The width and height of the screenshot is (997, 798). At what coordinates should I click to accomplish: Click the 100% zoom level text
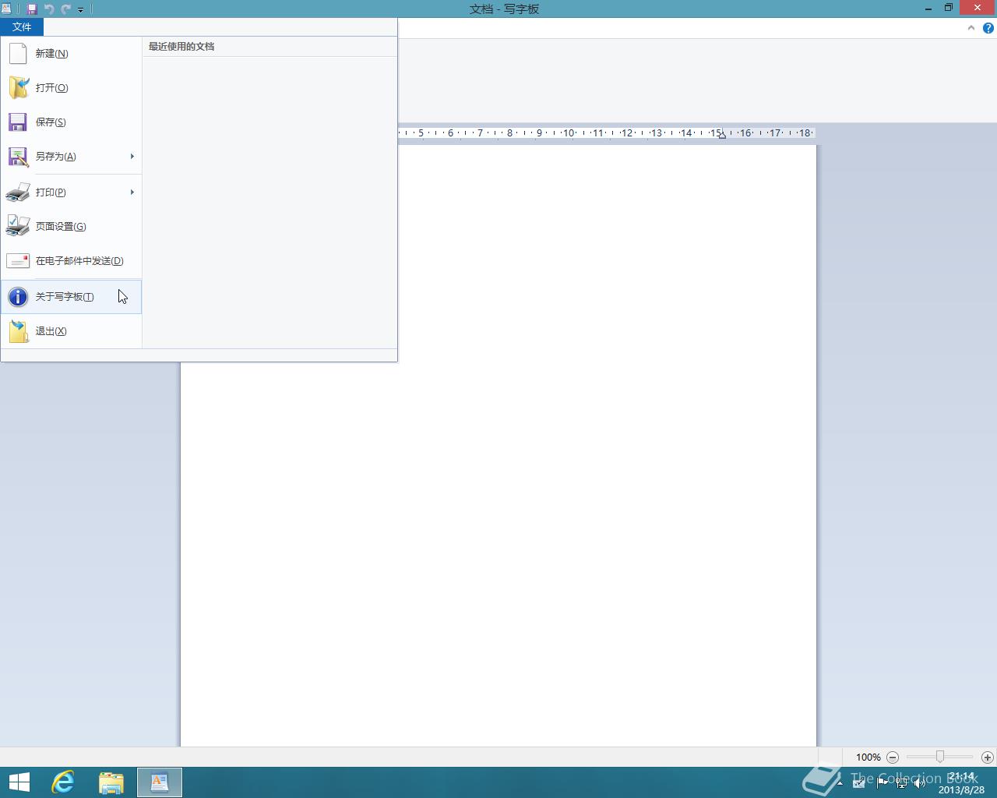[x=868, y=757]
